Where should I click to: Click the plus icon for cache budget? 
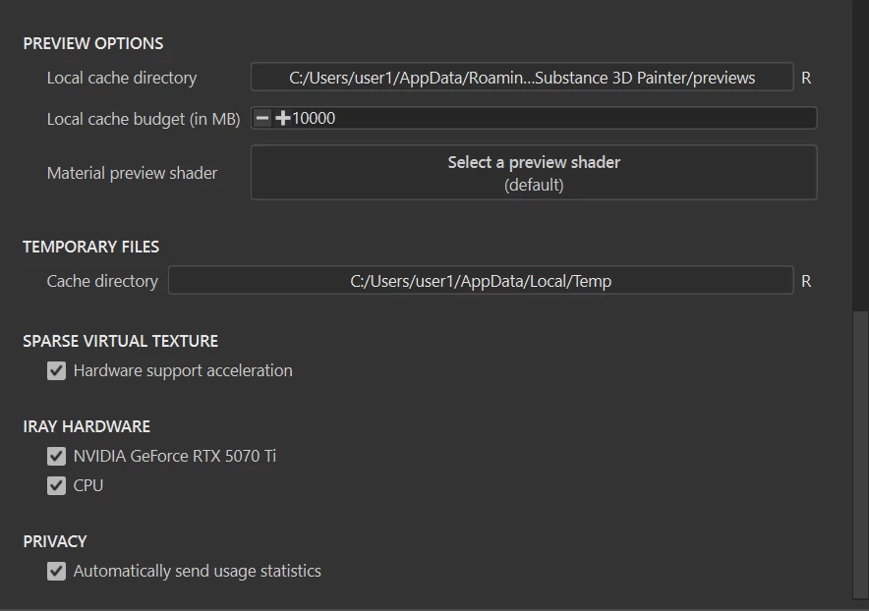283,119
